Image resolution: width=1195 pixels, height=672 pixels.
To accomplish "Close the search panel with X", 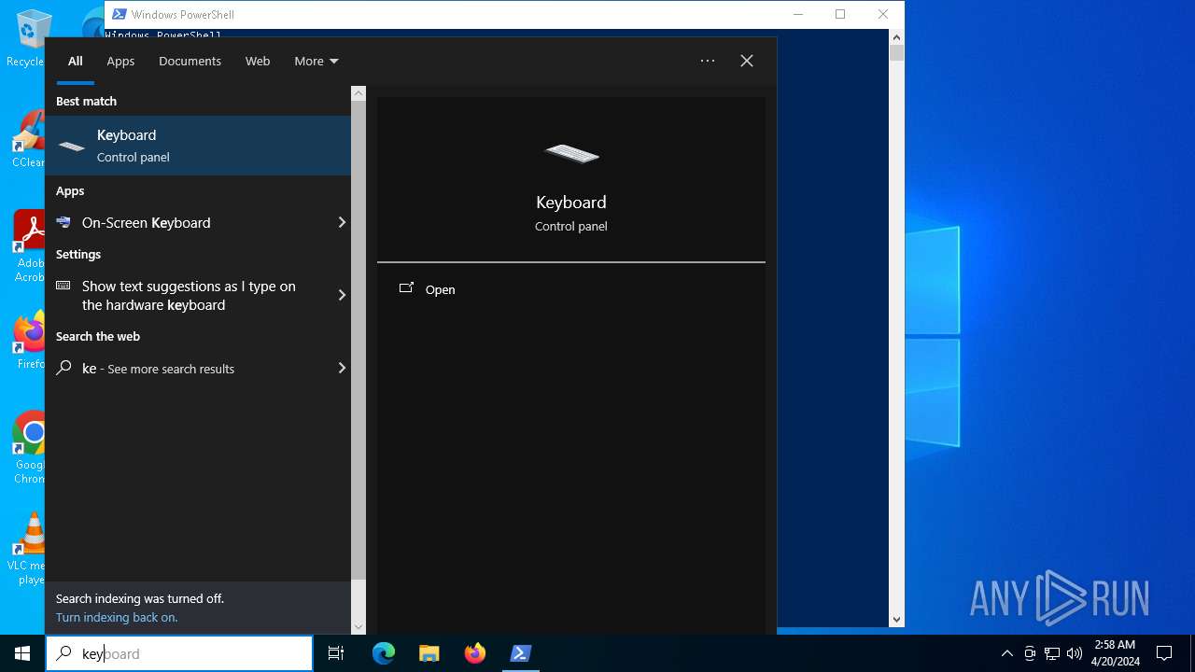I will 747,61.
